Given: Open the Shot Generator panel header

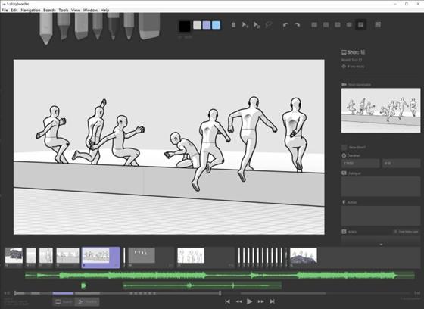Looking at the screenshot, I should coord(357,85).
